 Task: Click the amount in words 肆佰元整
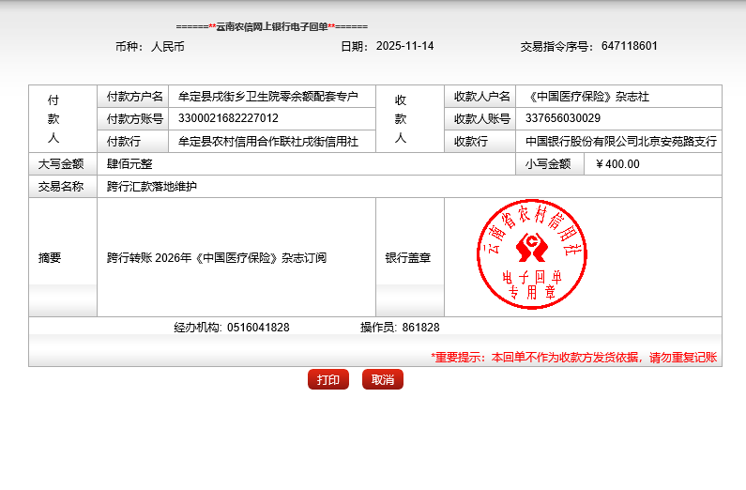(129, 163)
